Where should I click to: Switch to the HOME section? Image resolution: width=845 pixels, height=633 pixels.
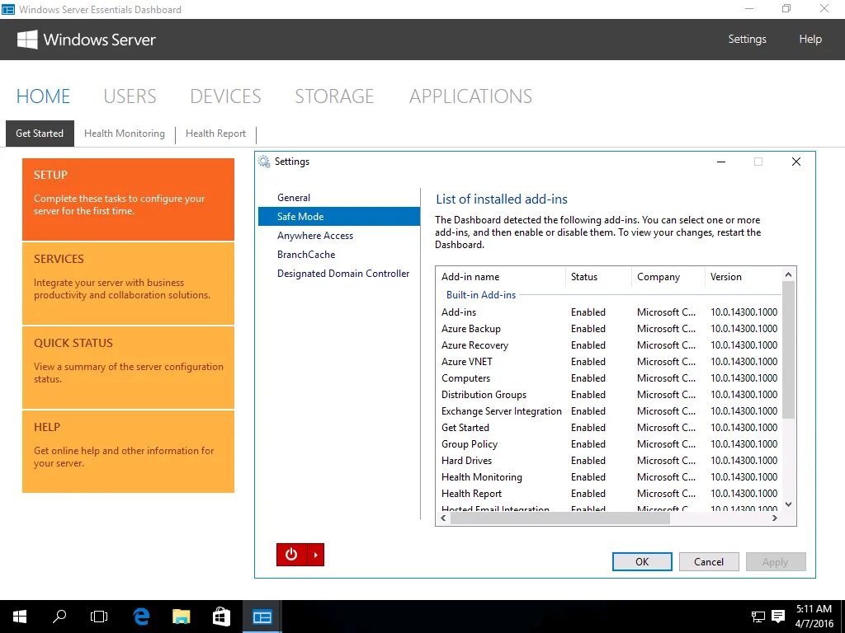pyautogui.click(x=43, y=96)
